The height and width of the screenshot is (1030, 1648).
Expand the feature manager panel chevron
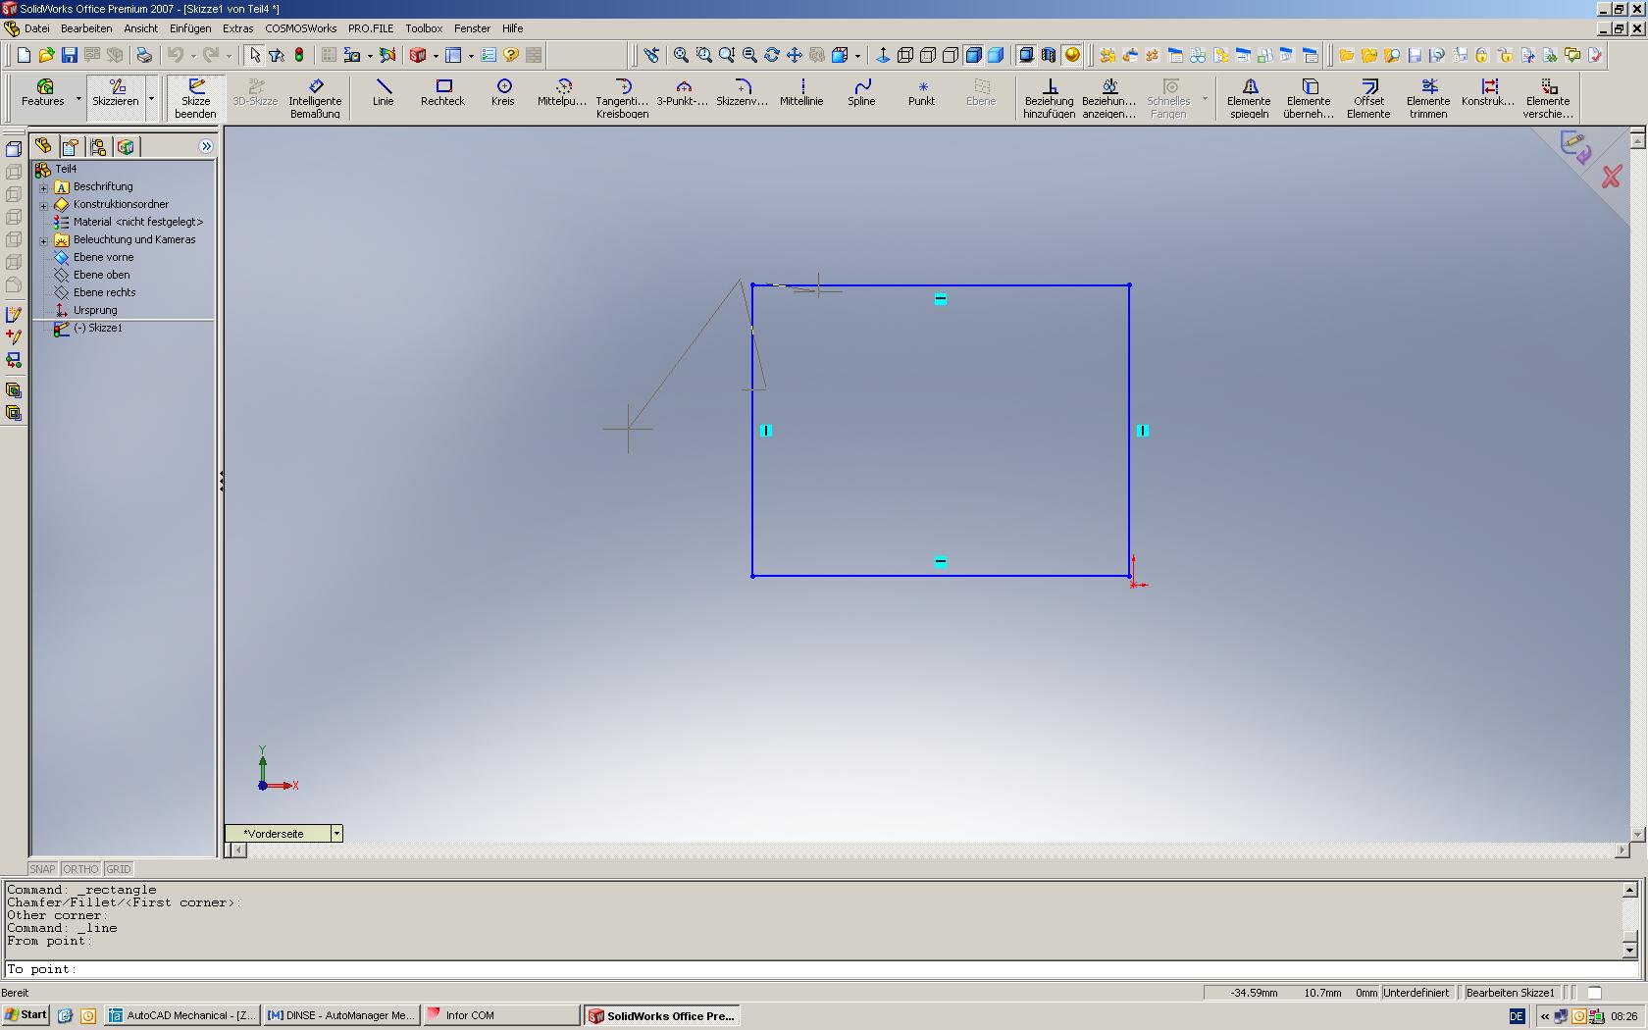pyautogui.click(x=206, y=146)
